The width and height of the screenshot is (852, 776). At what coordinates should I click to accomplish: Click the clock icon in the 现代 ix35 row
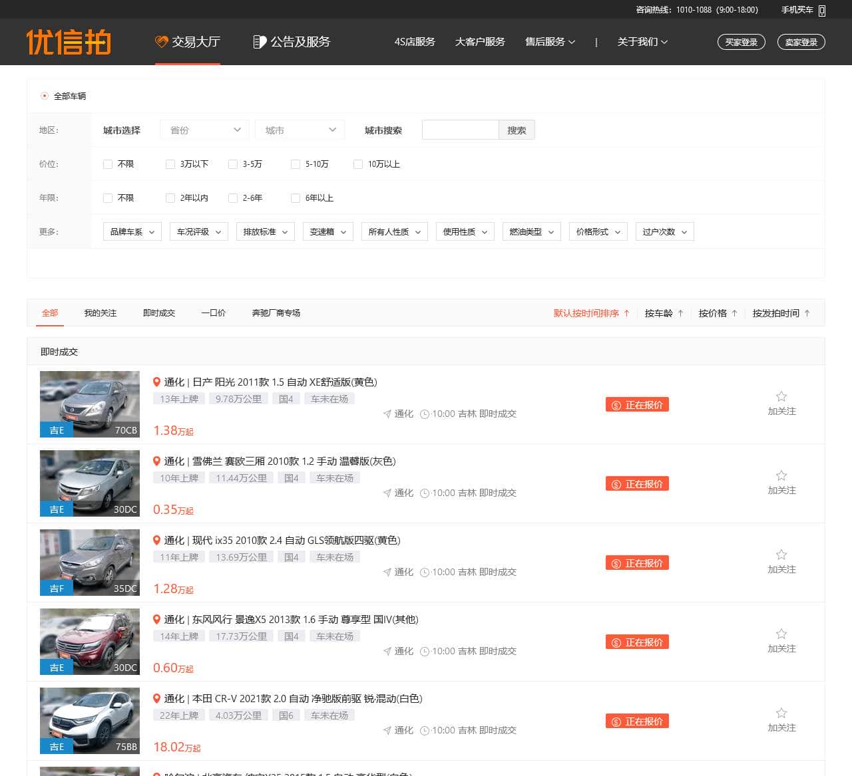[425, 572]
